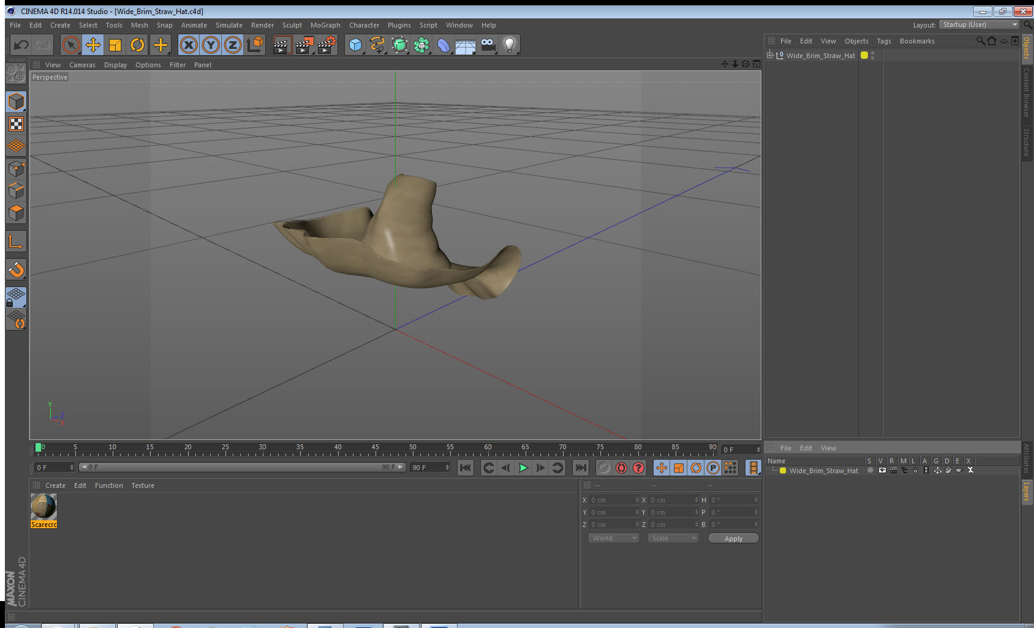Switch to Points mode
The width and height of the screenshot is (1034, 628).
pyautogui.click(x=16, y=168)
